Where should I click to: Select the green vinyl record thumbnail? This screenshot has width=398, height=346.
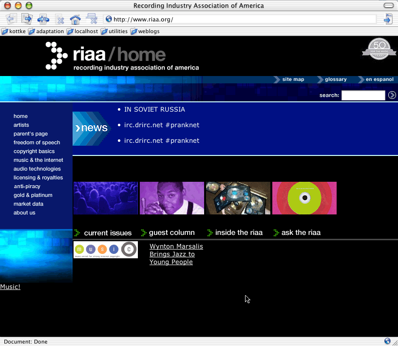(x=304, y=198)
